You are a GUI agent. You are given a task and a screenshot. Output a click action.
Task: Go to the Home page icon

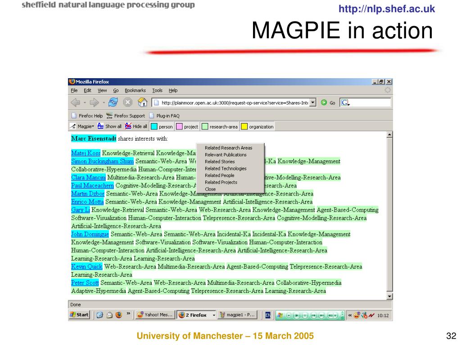(x=142, y=102)
